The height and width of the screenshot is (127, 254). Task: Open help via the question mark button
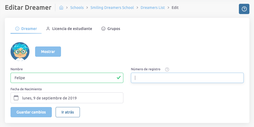(x=244, y=9)
